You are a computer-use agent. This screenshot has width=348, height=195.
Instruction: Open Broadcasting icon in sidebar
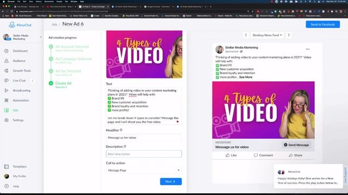click(7, 90)
